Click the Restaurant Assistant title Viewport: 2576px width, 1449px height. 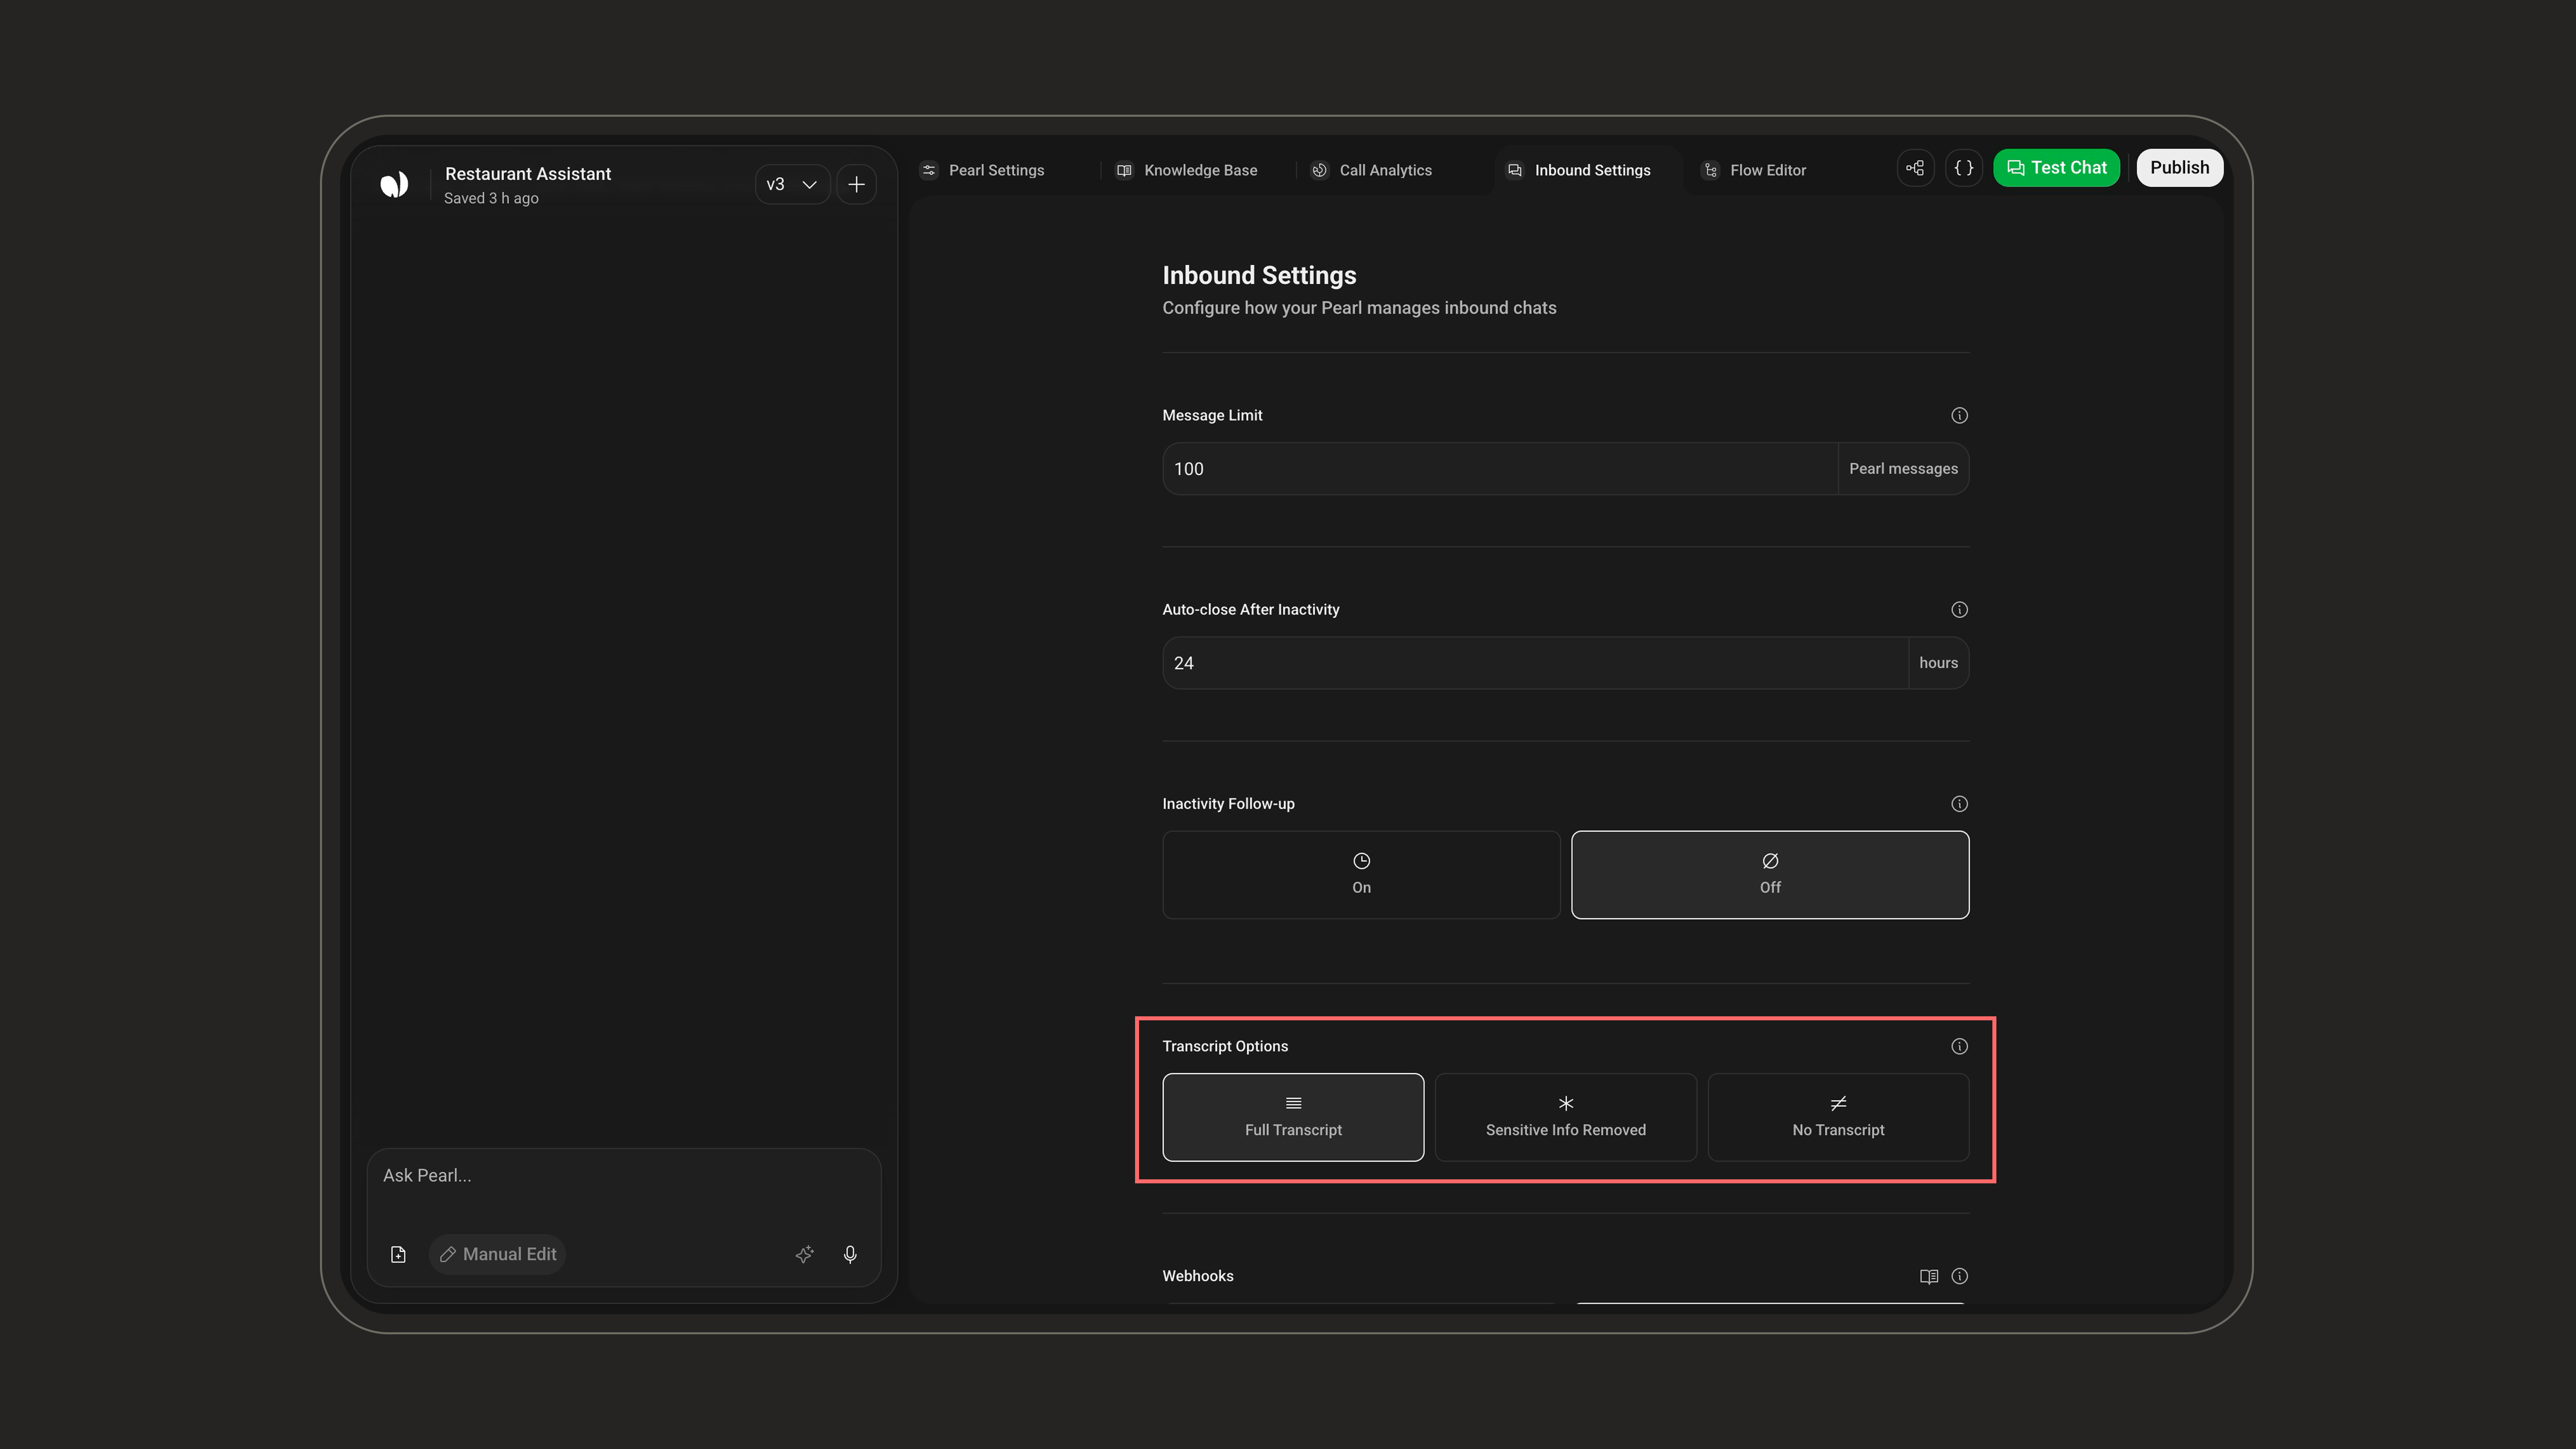[528, 174]
